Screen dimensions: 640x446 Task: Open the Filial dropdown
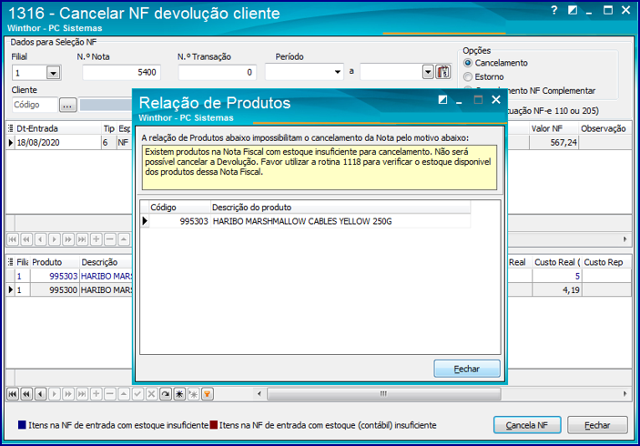click(53, 73)
